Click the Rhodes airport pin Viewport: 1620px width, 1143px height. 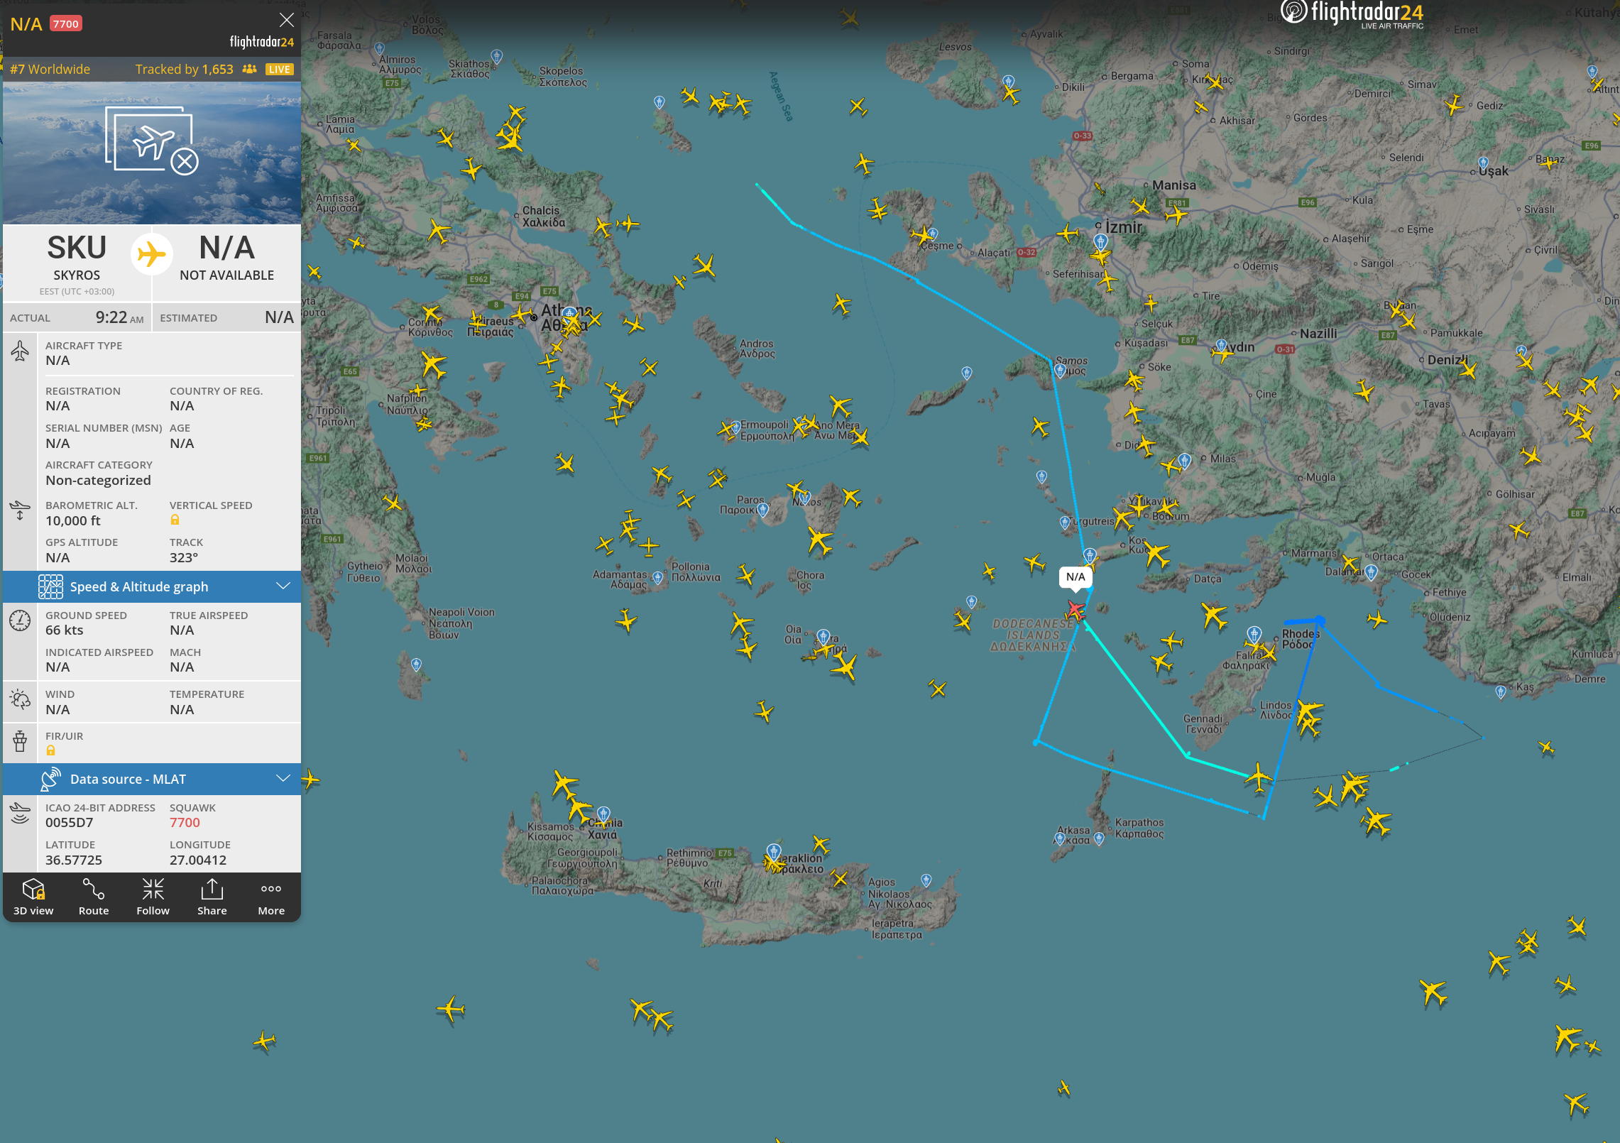coord(1254,633)
